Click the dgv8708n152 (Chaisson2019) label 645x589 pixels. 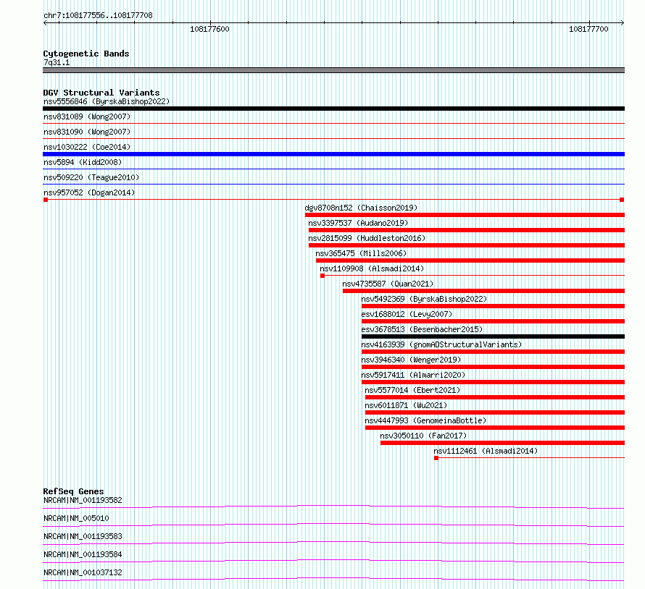coord(361,208)
